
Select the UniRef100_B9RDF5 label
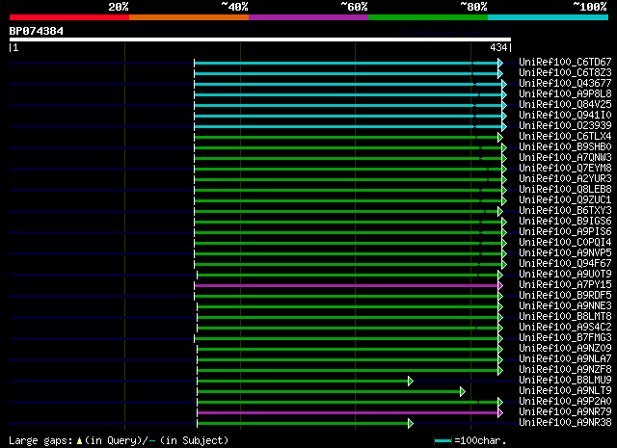565,296
